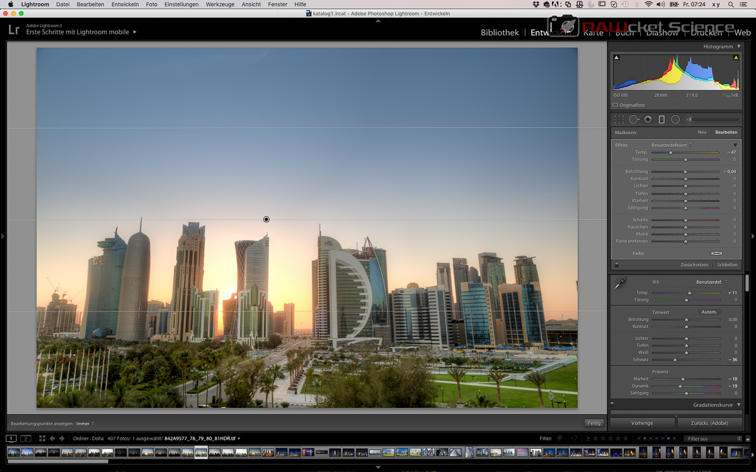Open the 'Filter aus' dropdown
This screenshot has width=756, height=472.
(713, 439)
